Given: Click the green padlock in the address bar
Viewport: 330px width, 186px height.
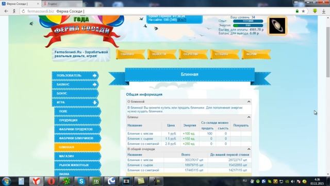Looking at the screenshot, I should tap(297, 11).
